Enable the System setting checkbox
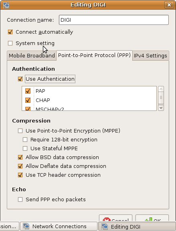This screenshot has width=176, height=231. [x=10, y=43]
